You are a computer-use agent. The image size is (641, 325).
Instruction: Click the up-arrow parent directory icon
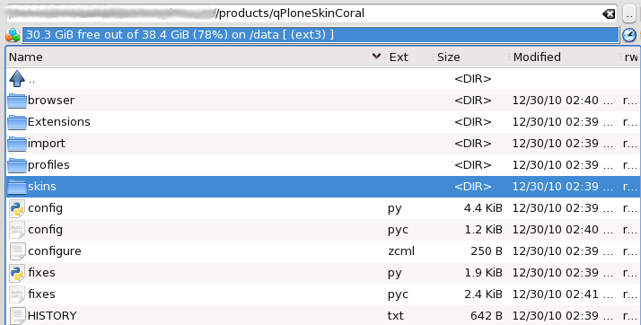17,78
